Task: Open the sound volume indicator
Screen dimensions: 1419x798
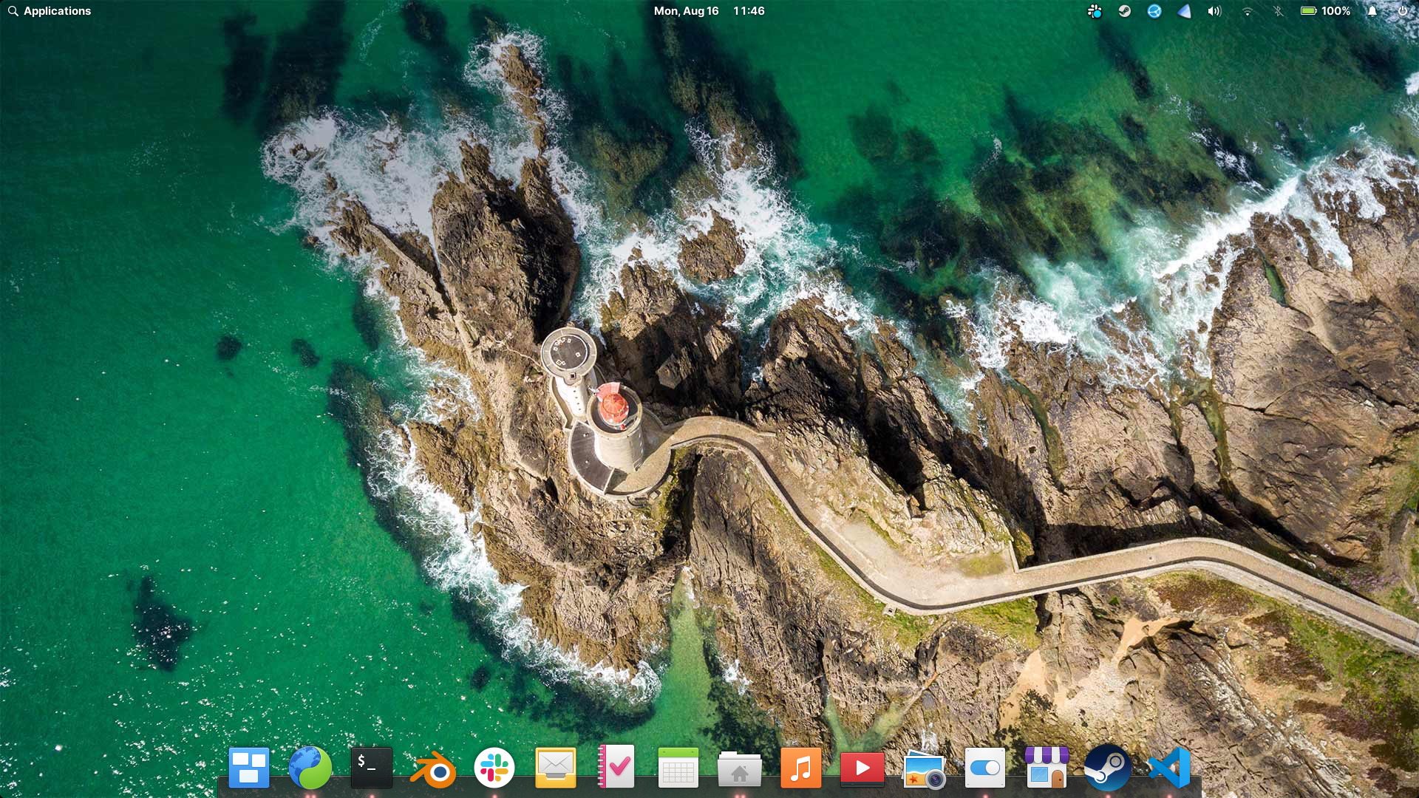Action: 1214,11
